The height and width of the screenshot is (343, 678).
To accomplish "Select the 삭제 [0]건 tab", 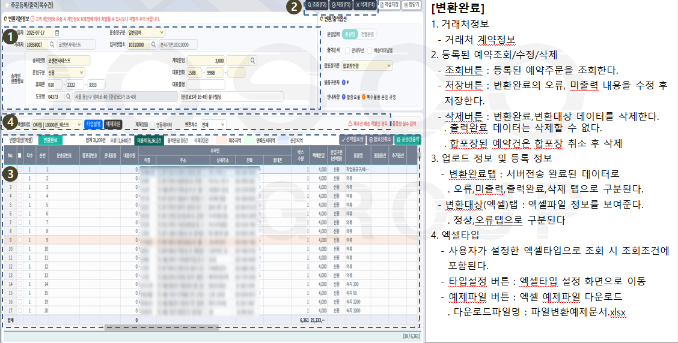I will coord(201,141).
